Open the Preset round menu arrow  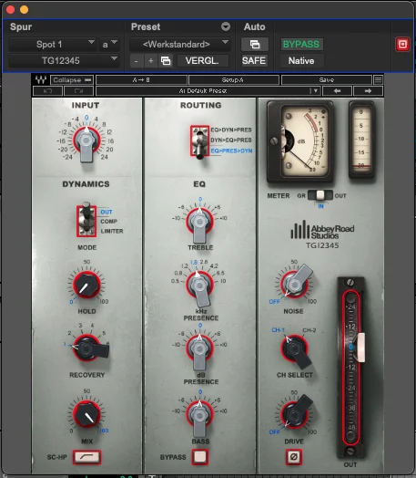point(226,26)
